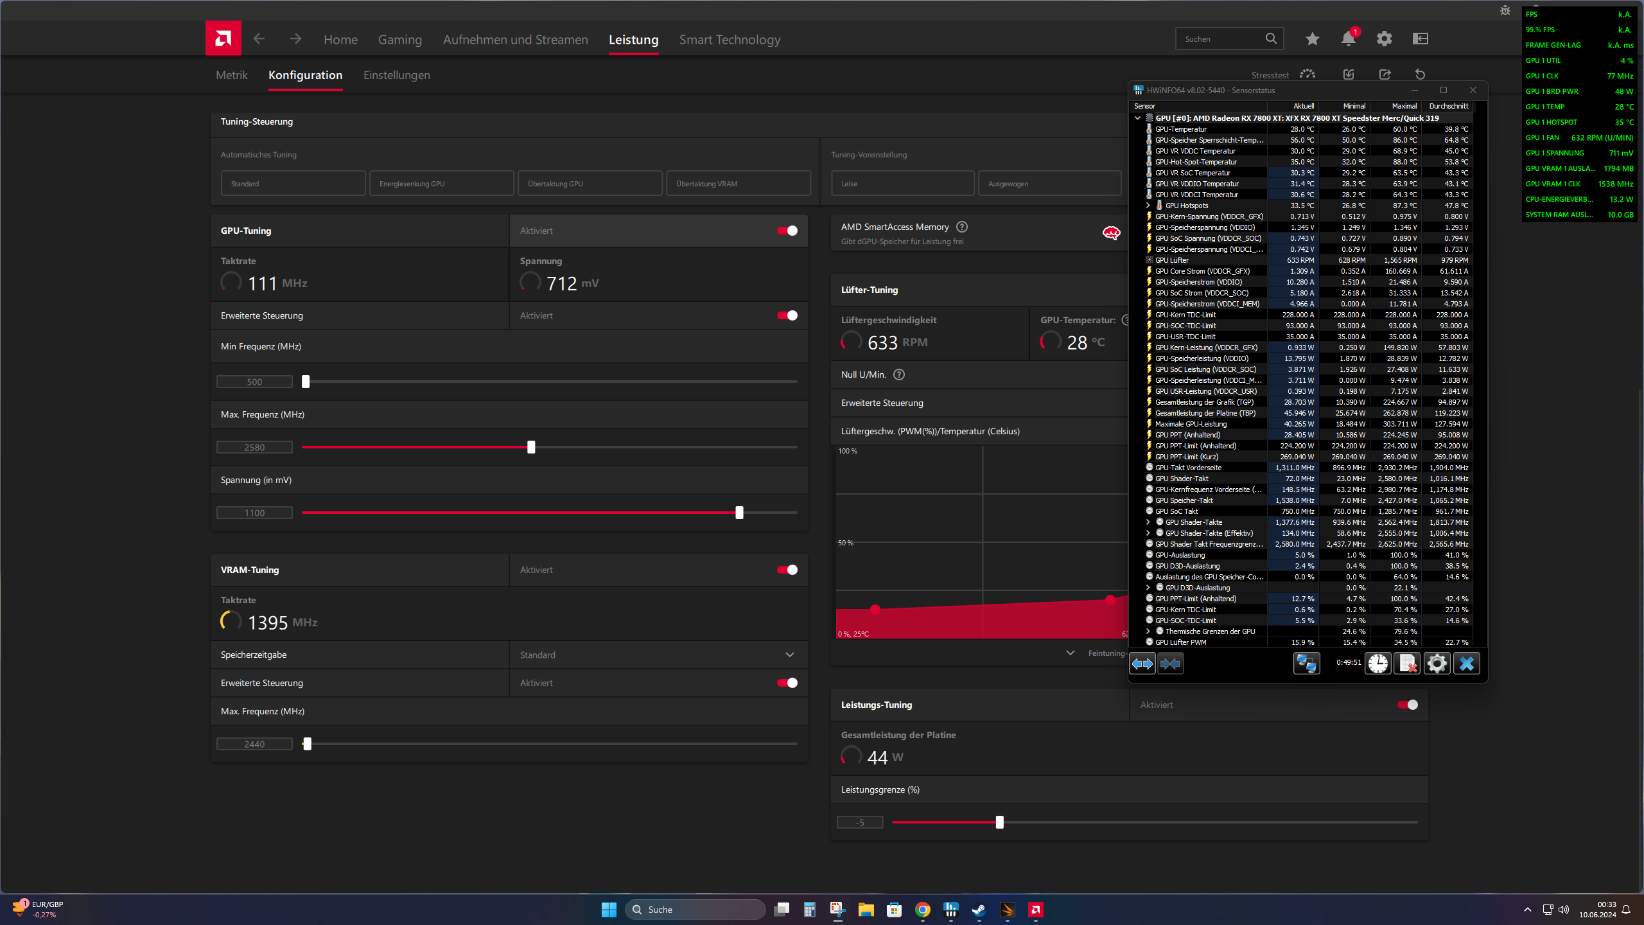Open the notifications bell icon

pyautogui.click(x=1348, y=39)
